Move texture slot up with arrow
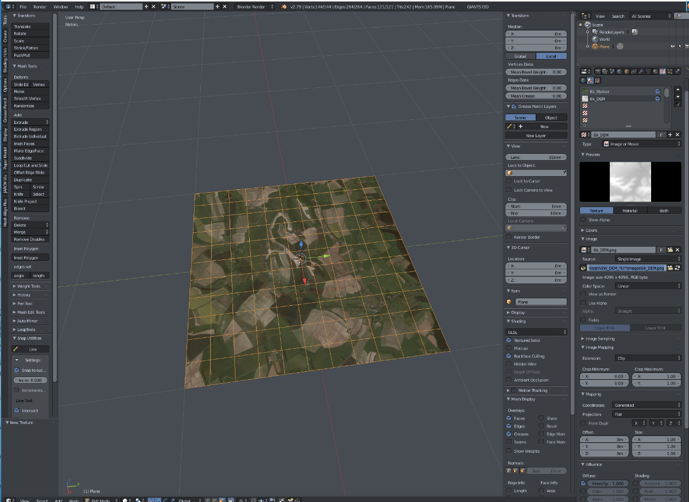 (678, 89)
